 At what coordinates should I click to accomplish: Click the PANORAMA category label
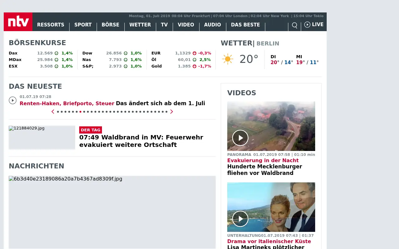point(239,154)
